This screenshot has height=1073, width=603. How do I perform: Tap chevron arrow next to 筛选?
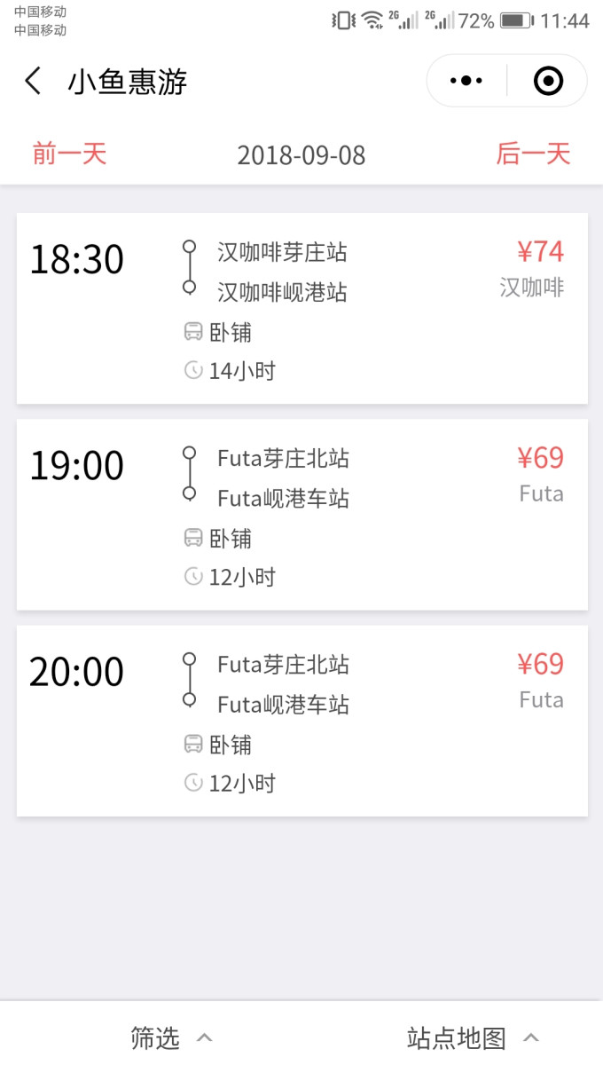click(204, 1037)
